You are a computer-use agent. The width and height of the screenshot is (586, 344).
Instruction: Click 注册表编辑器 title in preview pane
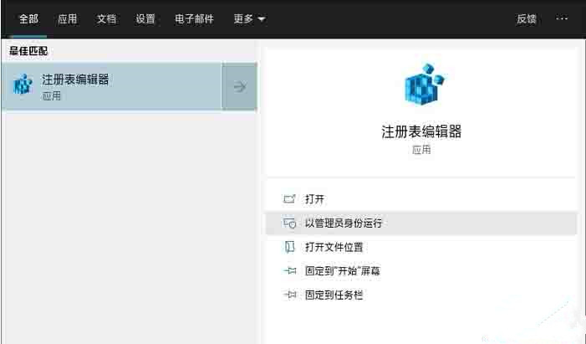click(x=421, y=131)
